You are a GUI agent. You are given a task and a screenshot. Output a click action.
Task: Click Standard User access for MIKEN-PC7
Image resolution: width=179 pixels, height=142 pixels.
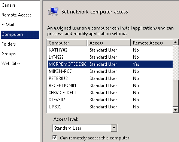point(103,71)
